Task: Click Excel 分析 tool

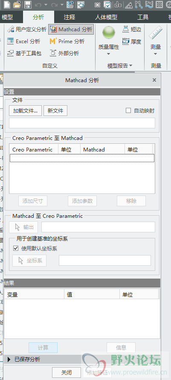Action: click(24, 42)
